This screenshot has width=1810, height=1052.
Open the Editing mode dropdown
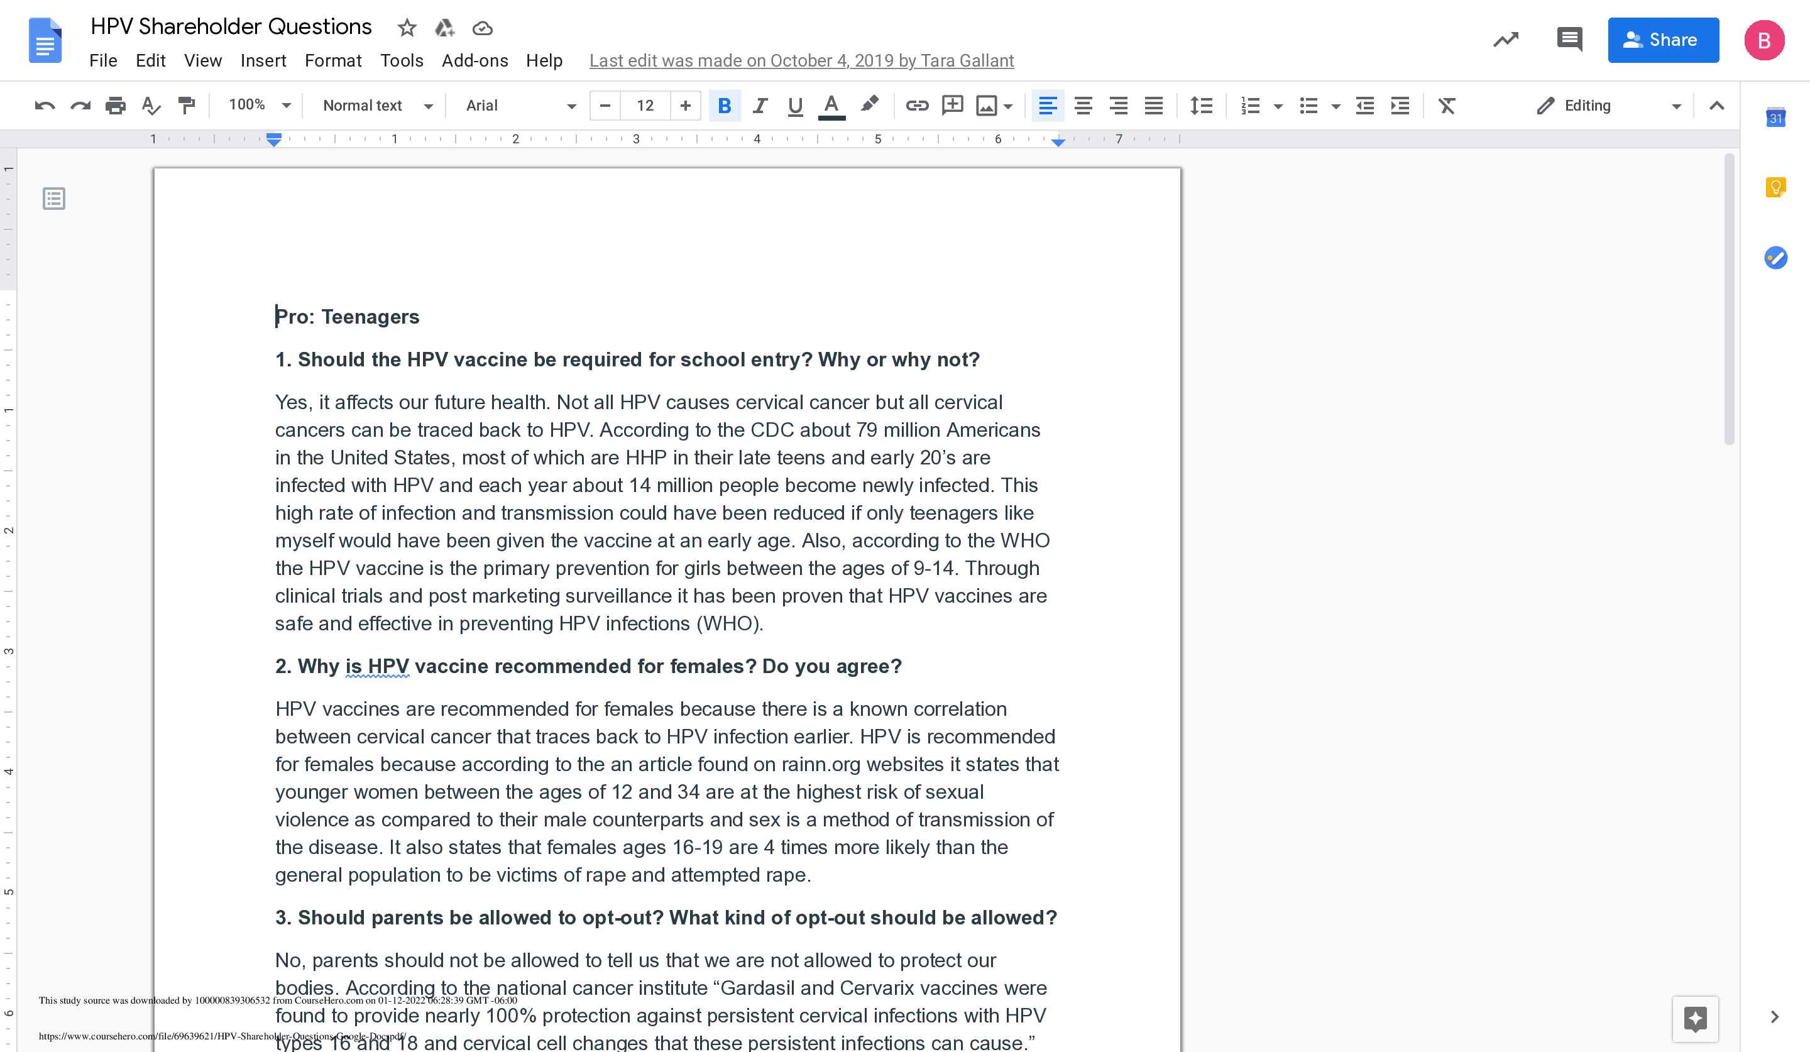(x=1608, y=106)
